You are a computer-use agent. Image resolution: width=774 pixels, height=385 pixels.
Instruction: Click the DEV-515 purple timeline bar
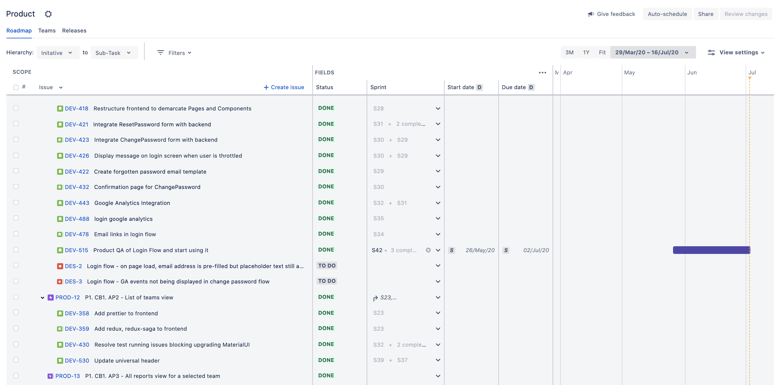coord(711,250)
